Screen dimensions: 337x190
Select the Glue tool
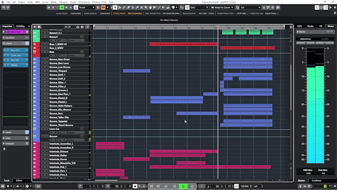(x=137, y=7)
